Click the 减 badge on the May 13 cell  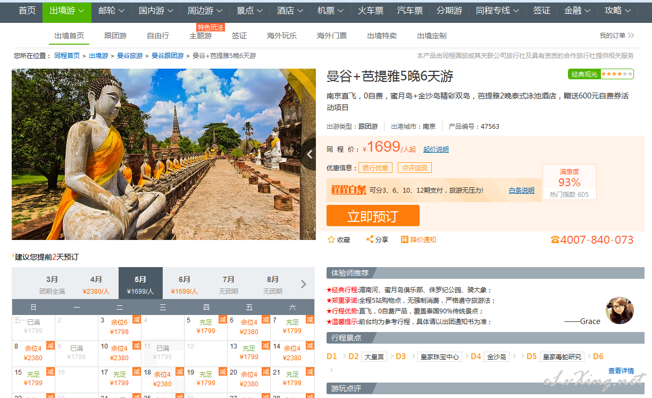tap(266, 345)
